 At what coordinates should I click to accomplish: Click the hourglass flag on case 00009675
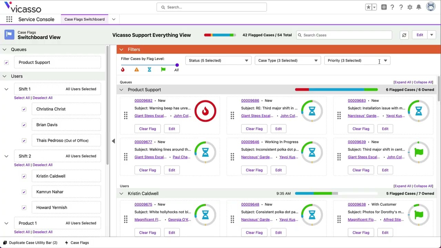click(x=205, y=215)
